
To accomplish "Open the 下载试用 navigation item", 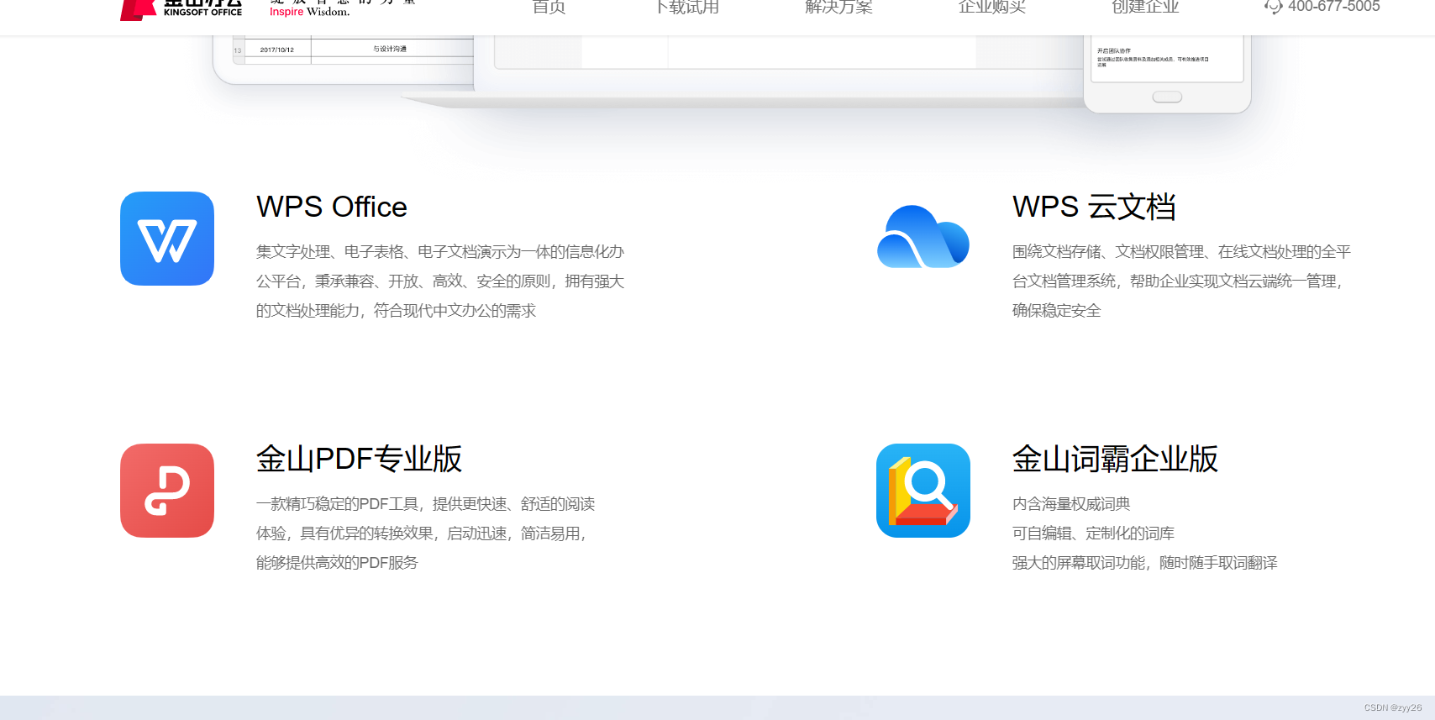I will click(x=686, y=7).
